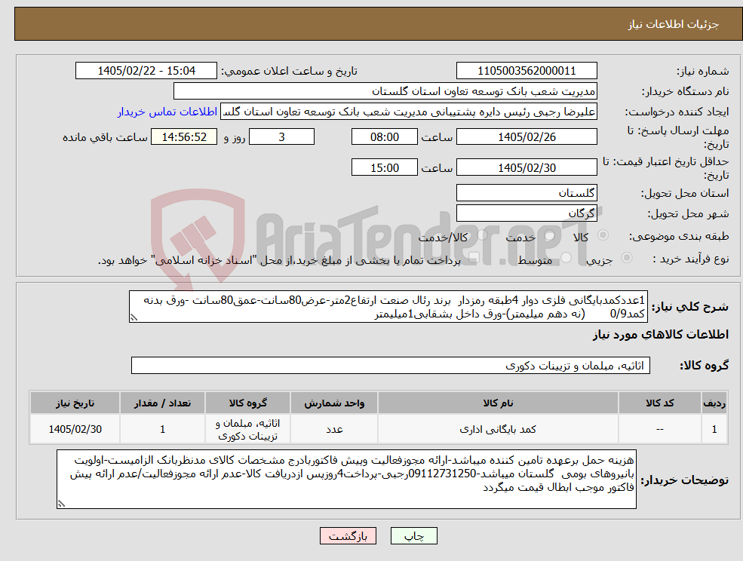Click the گروه کالا column header

tap(247, 403)
